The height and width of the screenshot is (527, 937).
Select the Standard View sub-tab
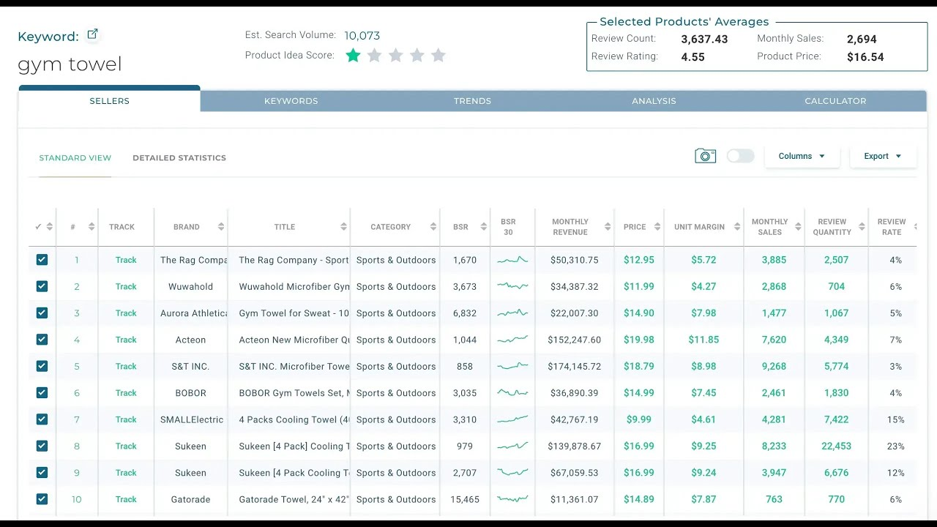[x=75, y=158]
